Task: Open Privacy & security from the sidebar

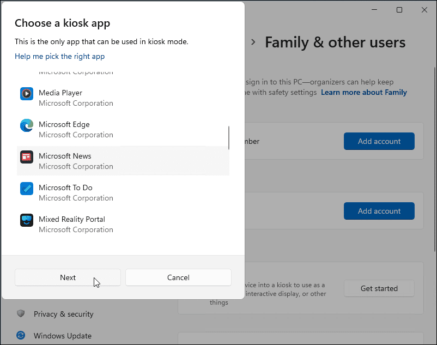Action: click(64, 314)
